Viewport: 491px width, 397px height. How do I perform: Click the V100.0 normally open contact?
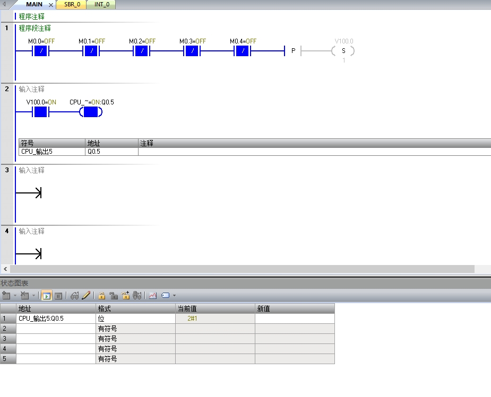[x=40, y=112]
